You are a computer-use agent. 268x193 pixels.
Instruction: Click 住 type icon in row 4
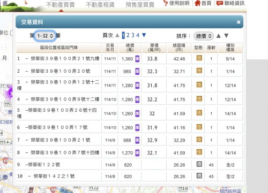(199, 99)
